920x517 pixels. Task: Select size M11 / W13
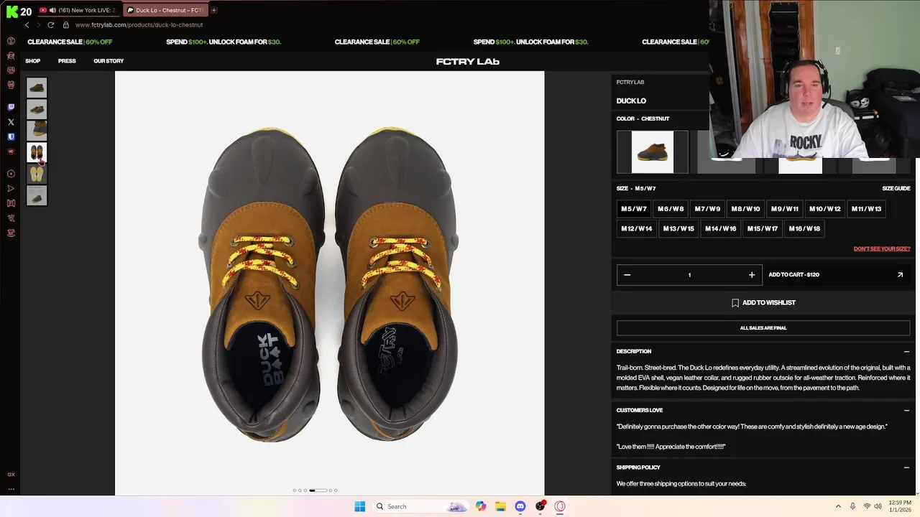coord(866,209)
